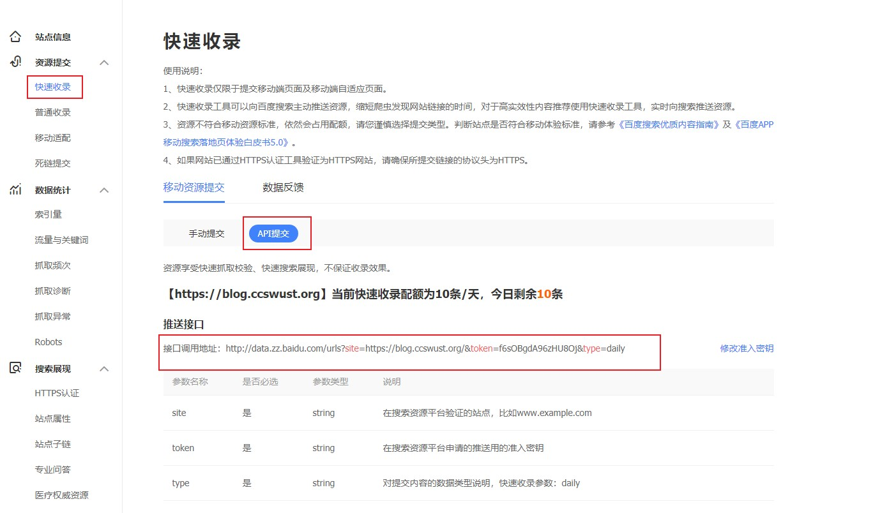The image size is (882, 513).
Task: Open 索引量 statistics page
Action: (48, 214)
